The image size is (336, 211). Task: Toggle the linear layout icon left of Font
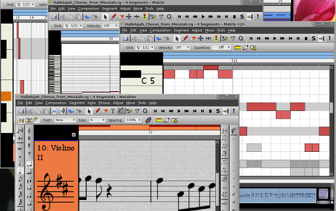(21, 120)
